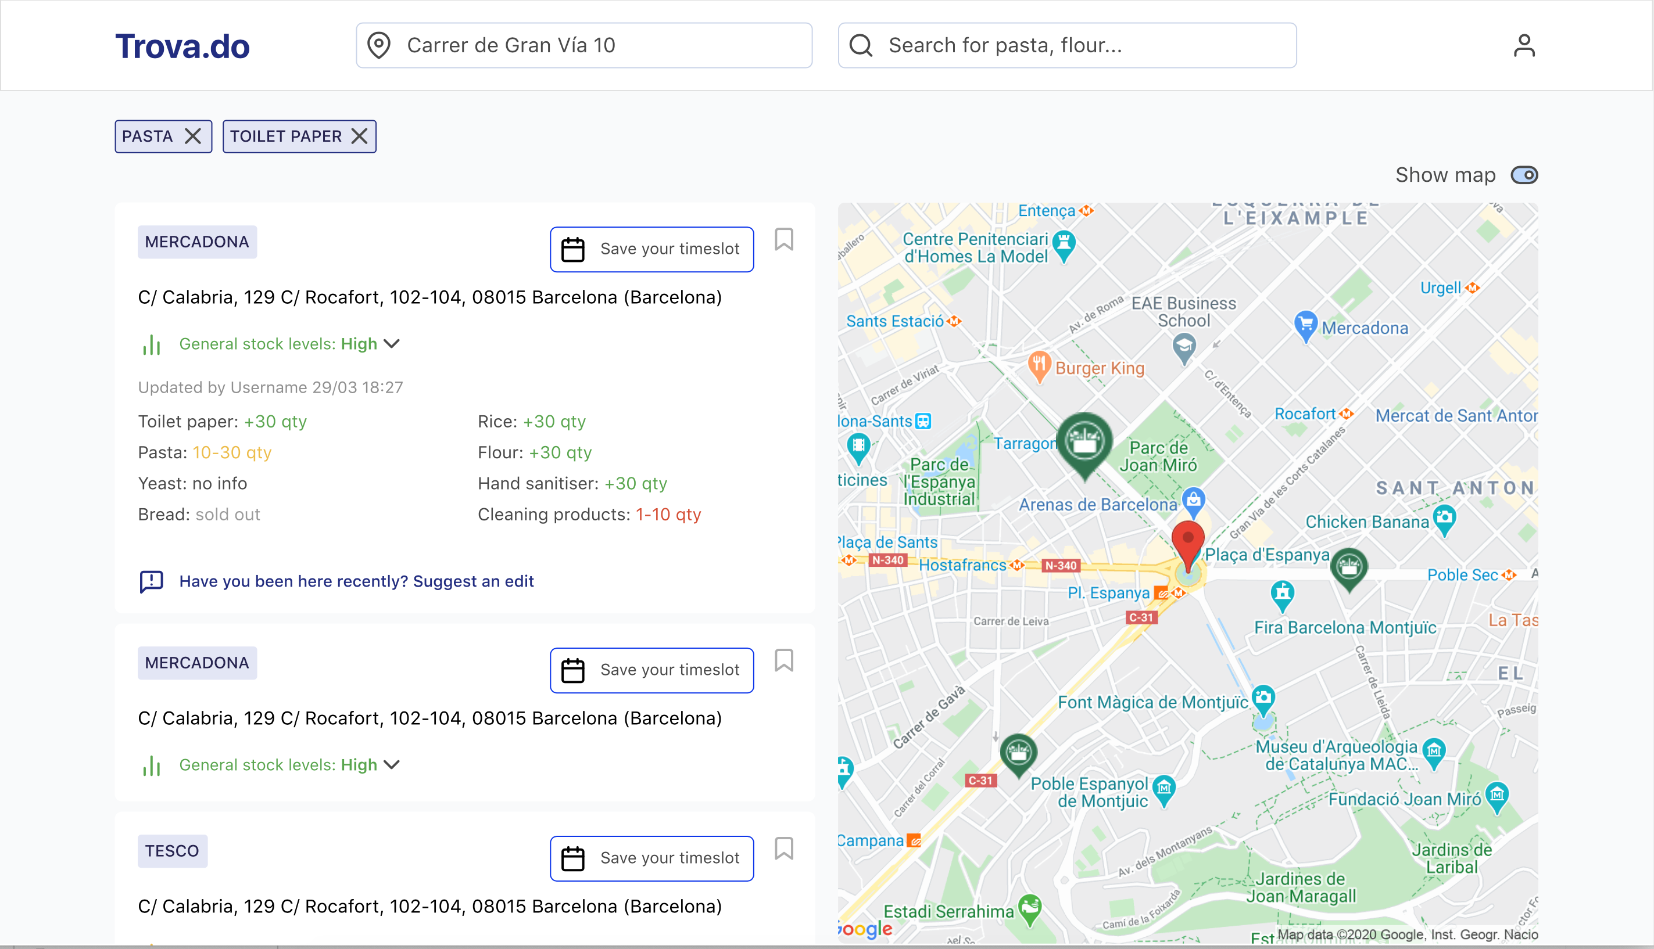Click Fundació Joan Miró museum pin
Viewport: 1654px width, 949px height.
pos(1497,797)
